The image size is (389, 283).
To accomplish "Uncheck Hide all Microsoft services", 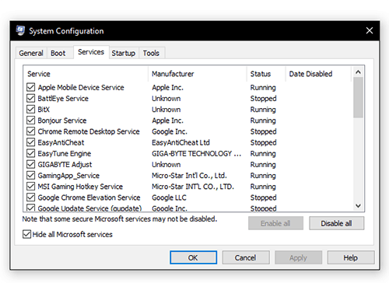I will tap(26, 234).
